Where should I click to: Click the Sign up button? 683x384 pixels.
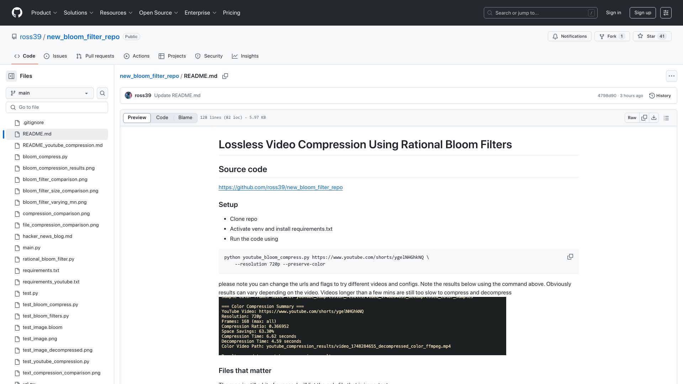(643, 13)
